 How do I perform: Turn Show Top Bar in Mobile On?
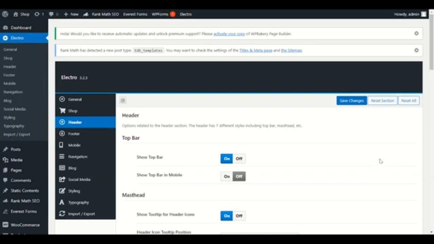(226, 176)
